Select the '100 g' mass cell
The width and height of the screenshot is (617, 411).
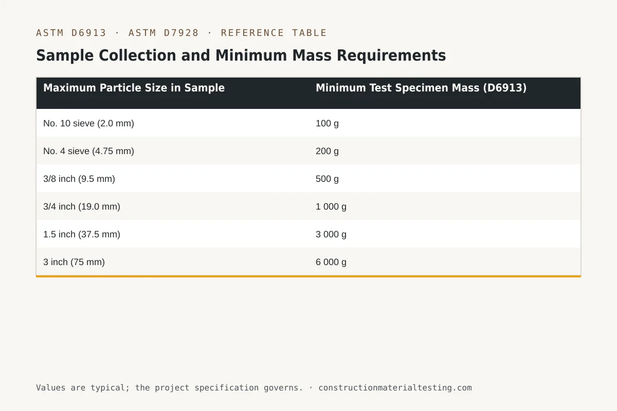tap(445, 123)
